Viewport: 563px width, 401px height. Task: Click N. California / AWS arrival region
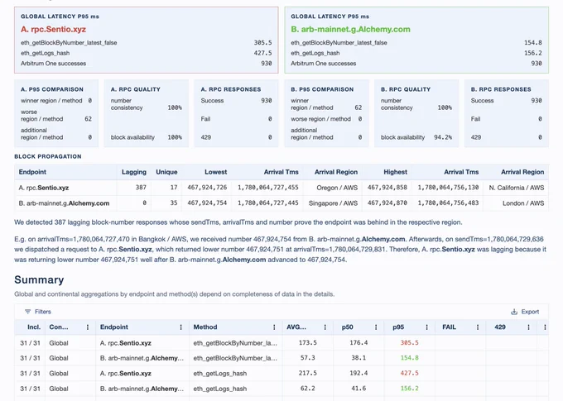(517, 188)
